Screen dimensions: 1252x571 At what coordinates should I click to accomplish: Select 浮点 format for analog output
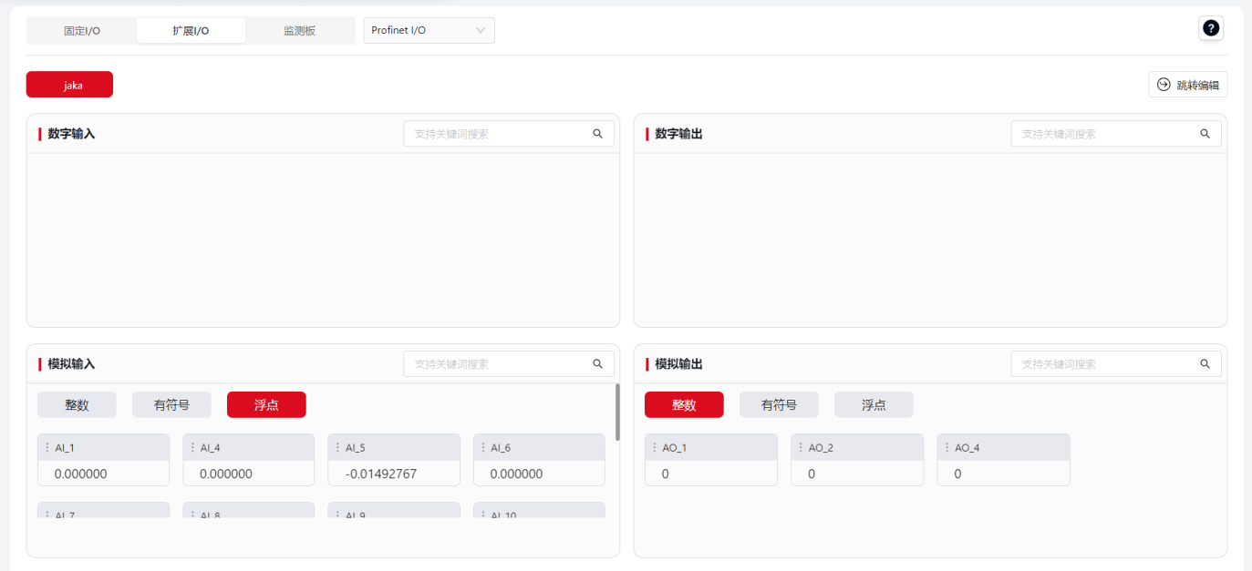tap(873, 405)
